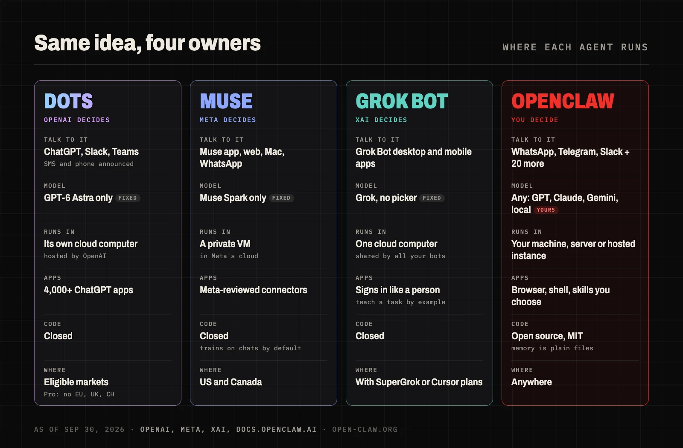Image resolution: width=683 pixels, height=448 pixels.
Task: Click the WHERE label in MUSE card
Action: click(x=210, y=370)
